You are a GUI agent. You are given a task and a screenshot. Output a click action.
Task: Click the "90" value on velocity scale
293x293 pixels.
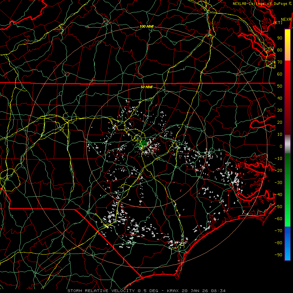click(x=280, y=38)
